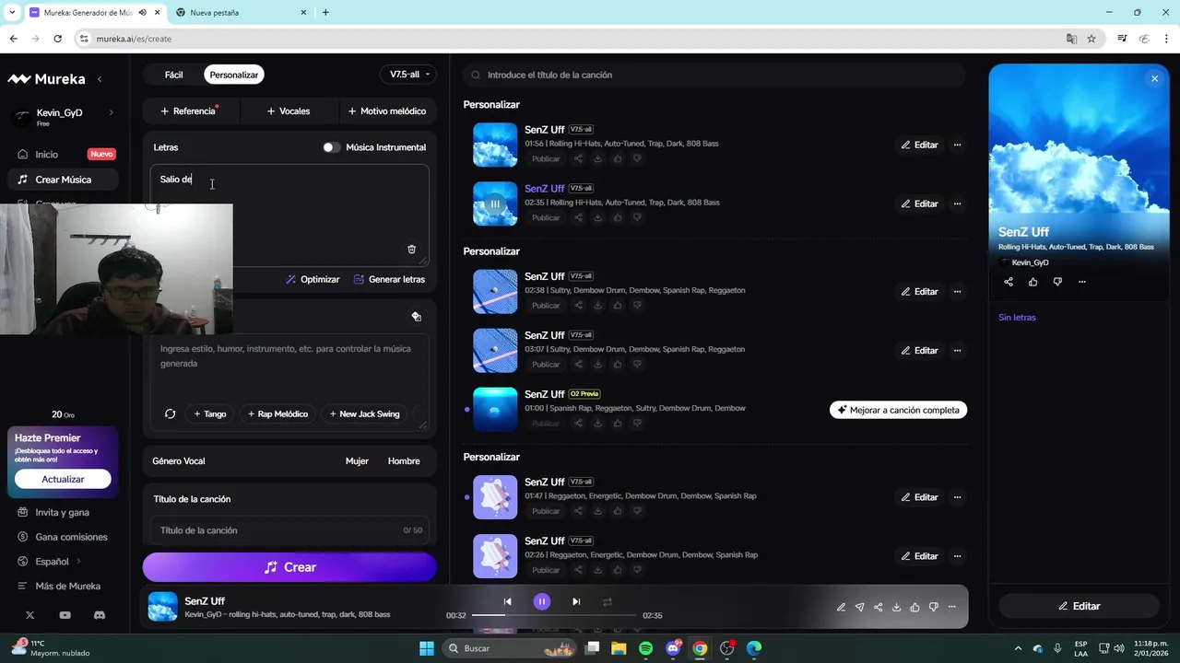Bookmark this page with star icon

[1091, 39]
